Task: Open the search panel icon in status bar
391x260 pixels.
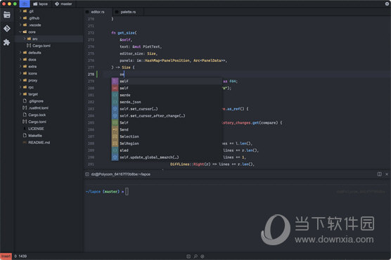Action: coord(195,256)
